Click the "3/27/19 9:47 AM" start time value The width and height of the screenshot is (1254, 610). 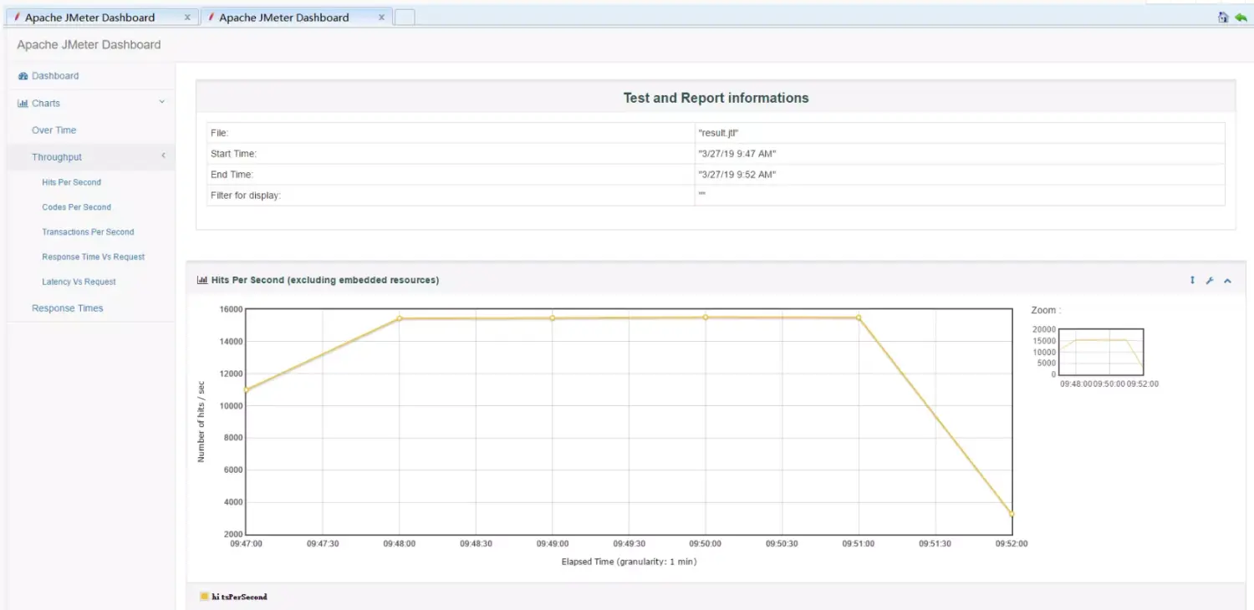(737, 154)
